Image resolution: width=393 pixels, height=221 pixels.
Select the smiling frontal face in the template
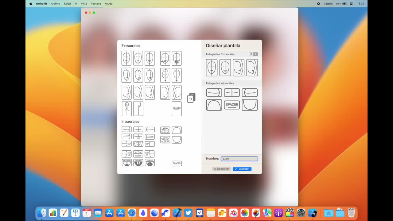(225, 68)
